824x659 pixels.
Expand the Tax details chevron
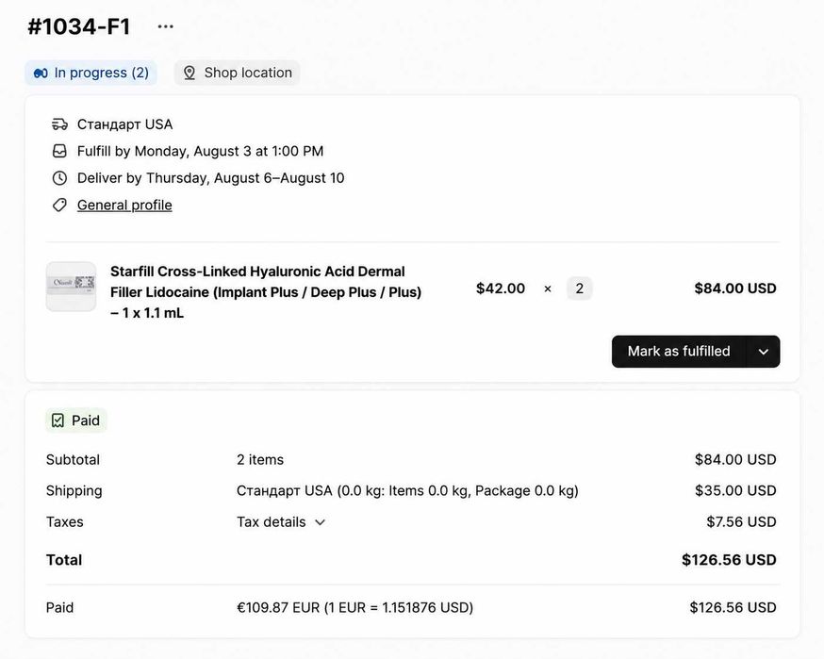coord(320,522)
